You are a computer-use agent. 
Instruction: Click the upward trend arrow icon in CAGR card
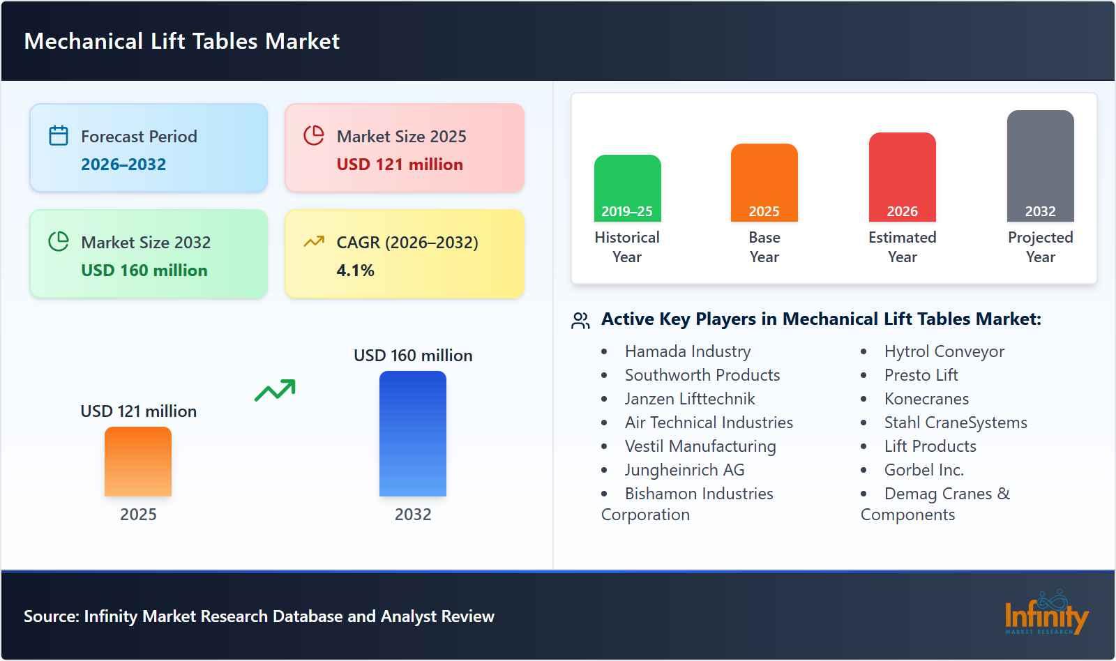tap(314, 242)
